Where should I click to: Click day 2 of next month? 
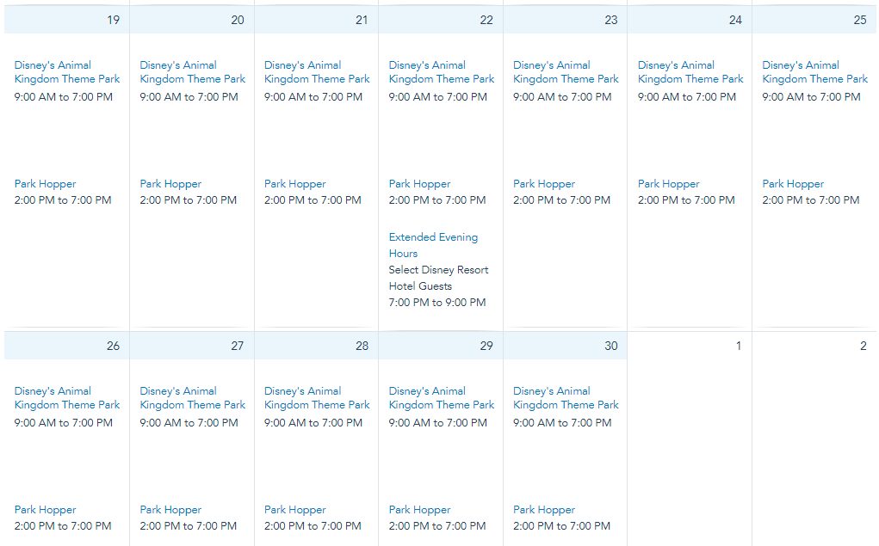863,346
